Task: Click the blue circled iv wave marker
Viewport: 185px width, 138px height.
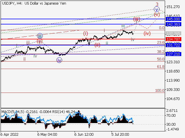Action: coord(59,60)
